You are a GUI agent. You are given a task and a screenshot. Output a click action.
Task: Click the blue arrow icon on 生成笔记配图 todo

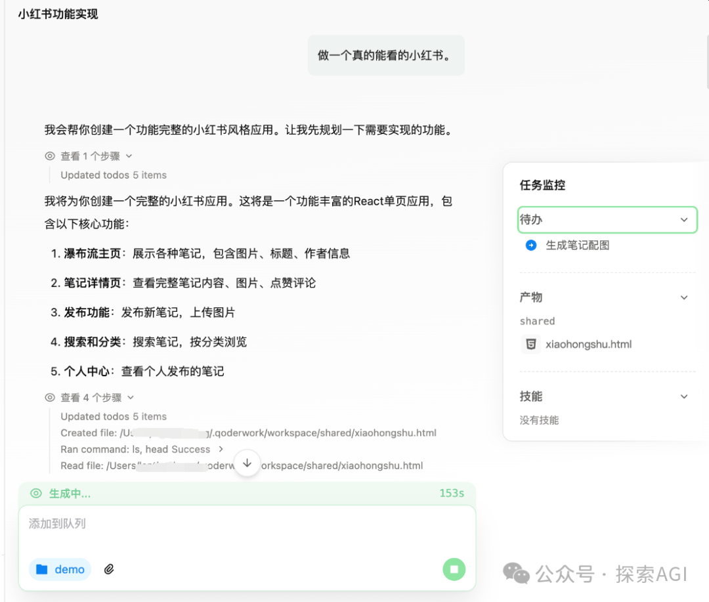tap(530, 245)
